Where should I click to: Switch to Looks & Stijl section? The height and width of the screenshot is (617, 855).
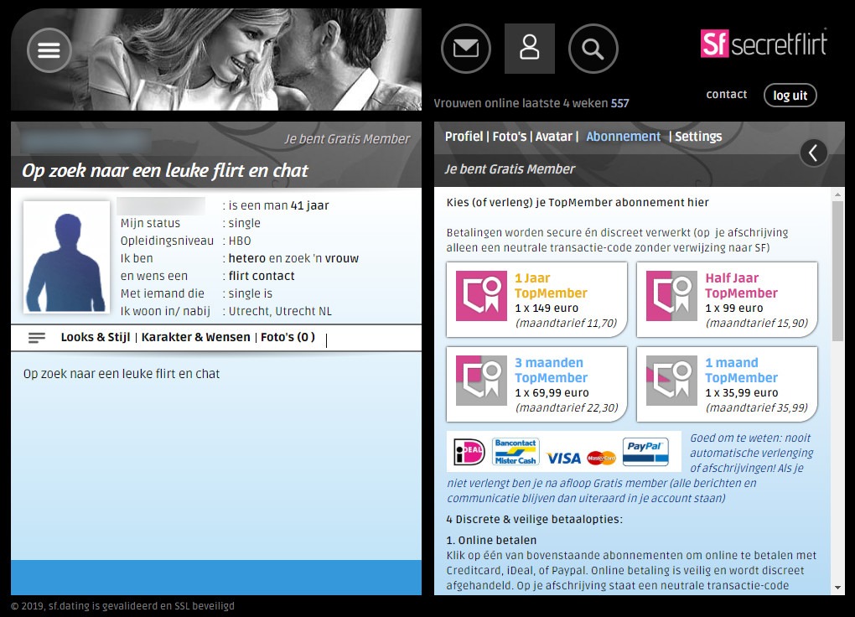96,337
